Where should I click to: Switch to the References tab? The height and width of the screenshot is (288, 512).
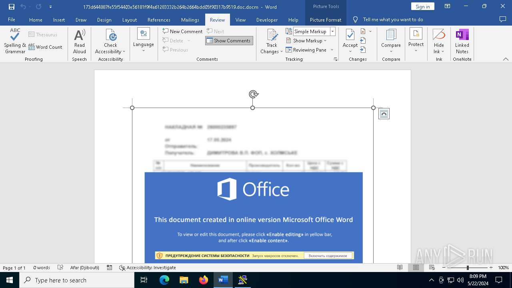point(159,20)
